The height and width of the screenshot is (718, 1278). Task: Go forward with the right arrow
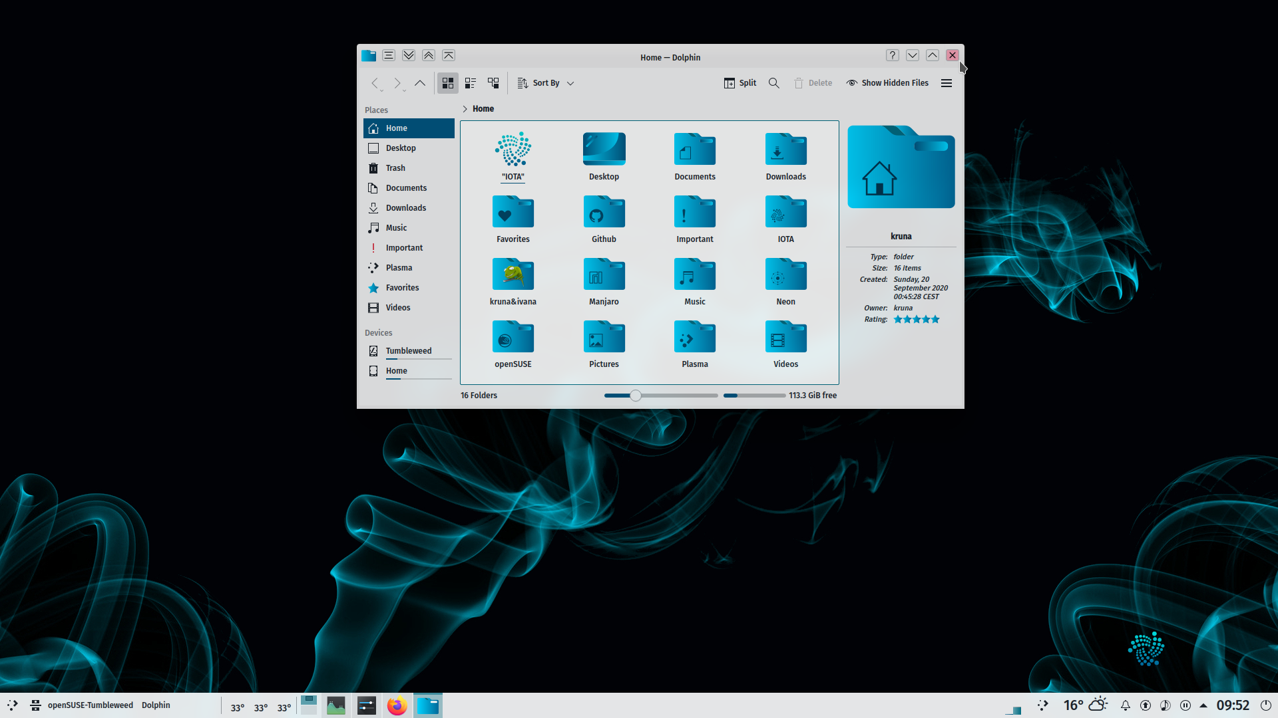397,83
